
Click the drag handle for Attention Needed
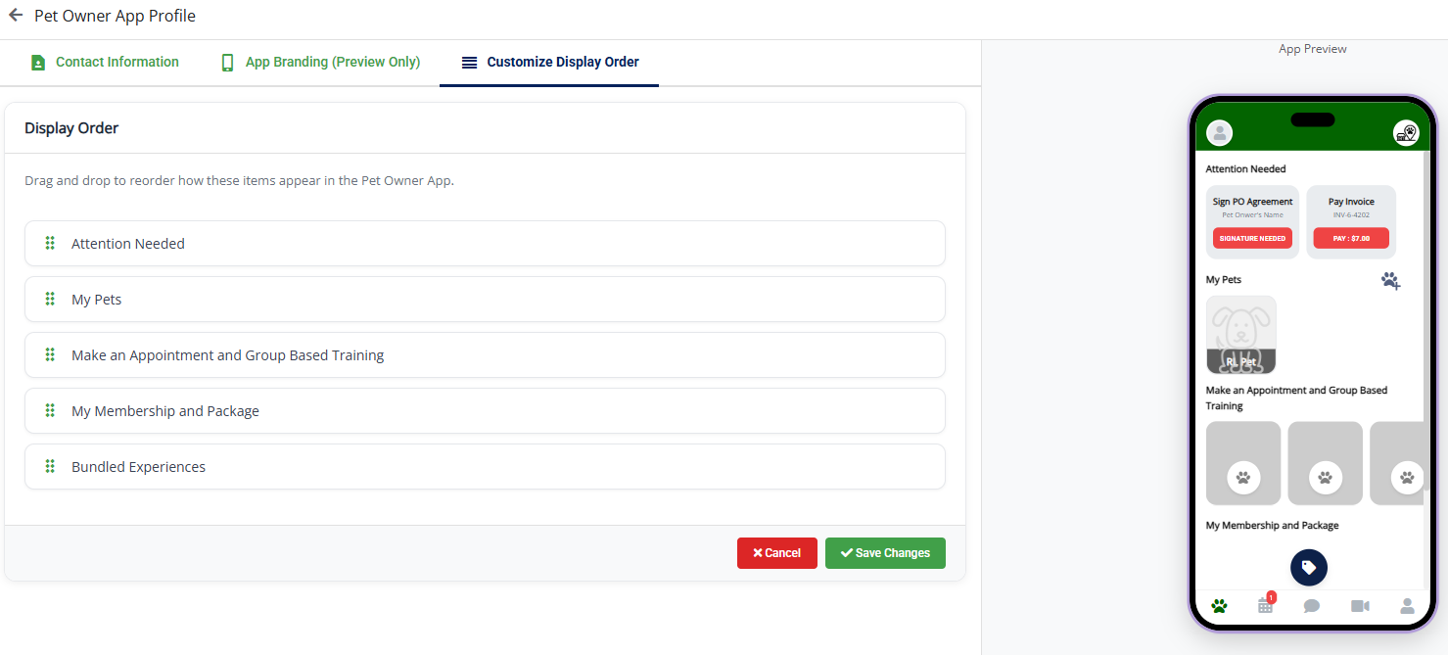(50, 244)
